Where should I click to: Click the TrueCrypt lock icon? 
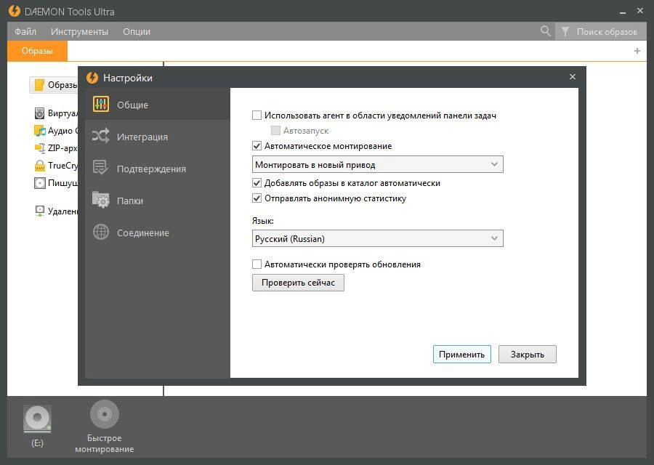[40, 166]
